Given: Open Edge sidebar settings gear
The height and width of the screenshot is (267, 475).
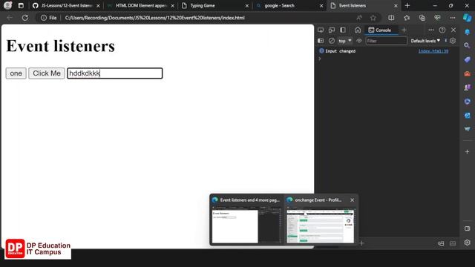Looking at the screenshot, I should click(467, 243).
